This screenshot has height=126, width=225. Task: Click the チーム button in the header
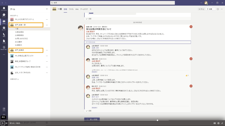pos(201,9)
